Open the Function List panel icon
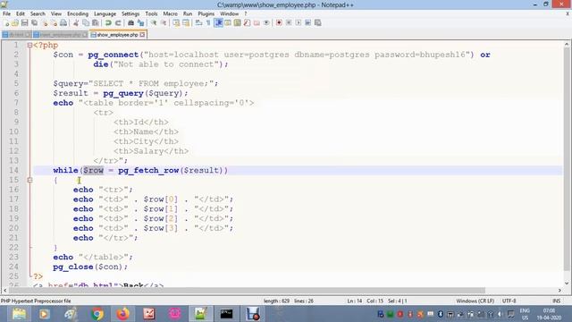Image resolution: width=572 pixels, height=322 pixels. (247, 23)
